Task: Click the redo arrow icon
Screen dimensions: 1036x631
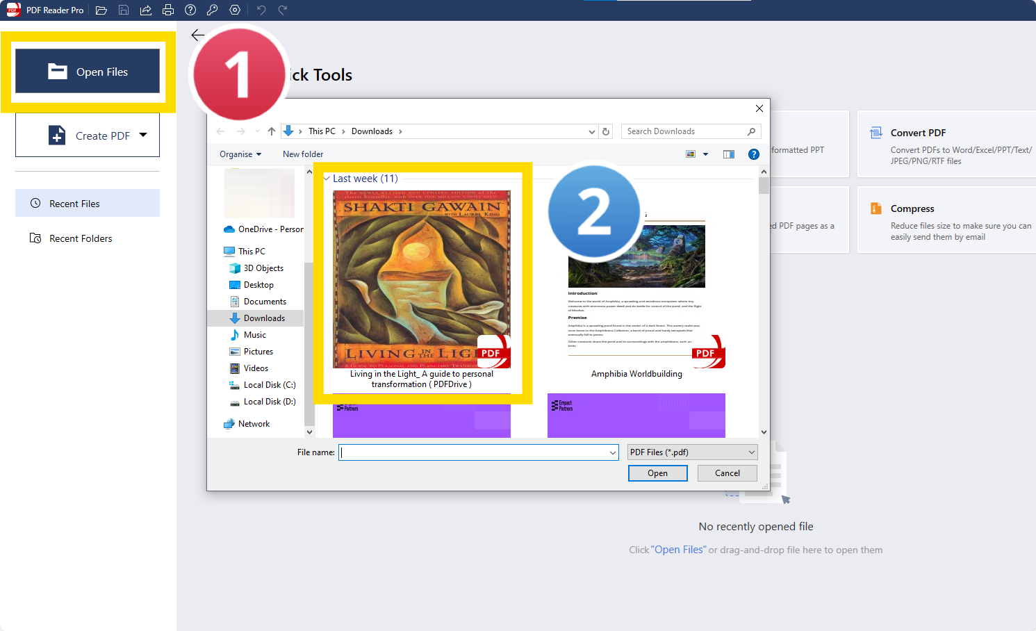Action: pyautogui.click(x=283, y=10)
